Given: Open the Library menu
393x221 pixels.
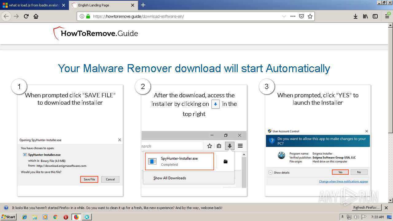Looking at the screenshot, I should click(365, 16).
